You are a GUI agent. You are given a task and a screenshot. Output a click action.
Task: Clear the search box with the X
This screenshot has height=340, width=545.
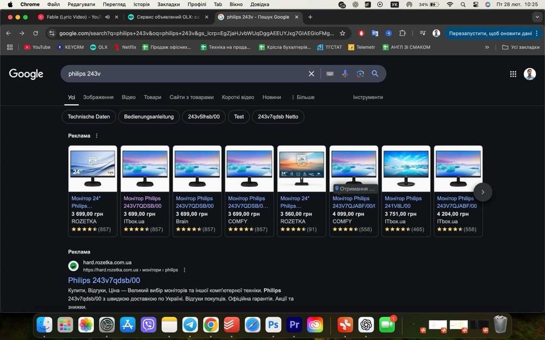[x=311, y=73]
